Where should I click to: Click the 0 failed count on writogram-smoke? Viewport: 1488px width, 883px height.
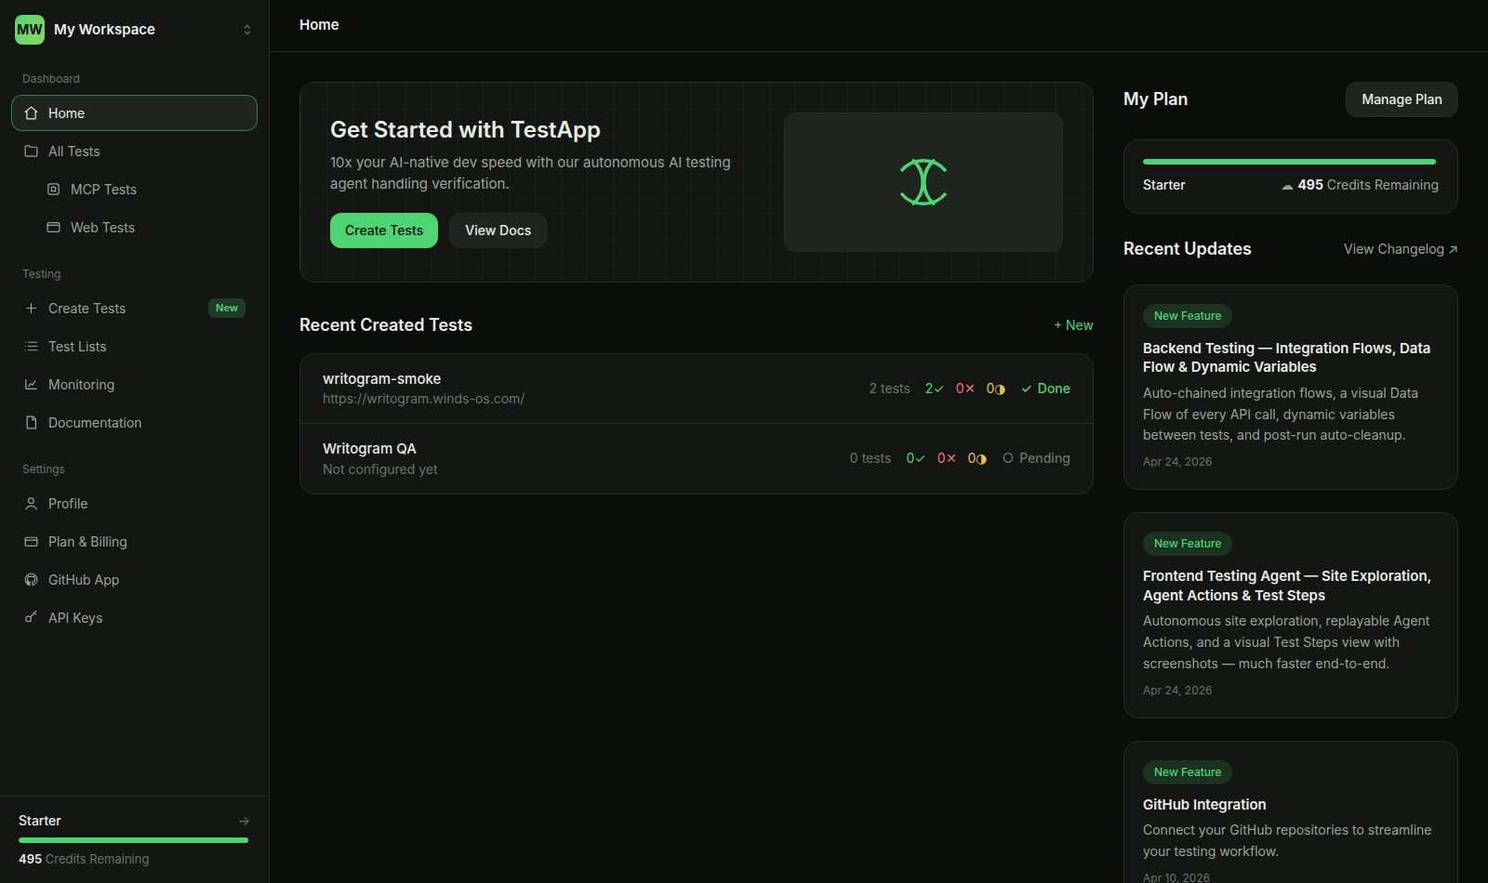click(965, 389)
